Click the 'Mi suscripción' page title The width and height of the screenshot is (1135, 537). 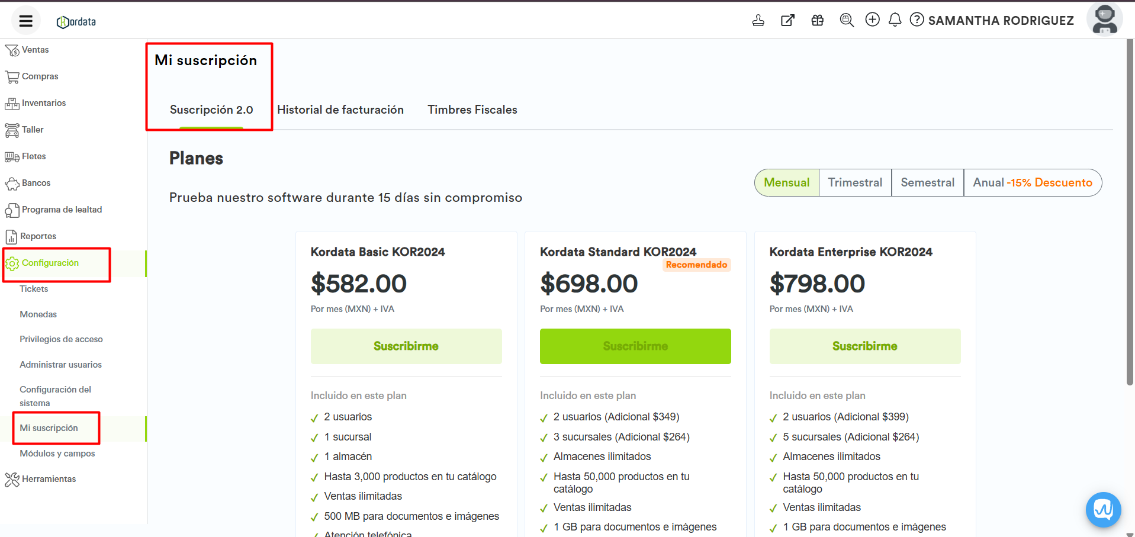(206, 60)
